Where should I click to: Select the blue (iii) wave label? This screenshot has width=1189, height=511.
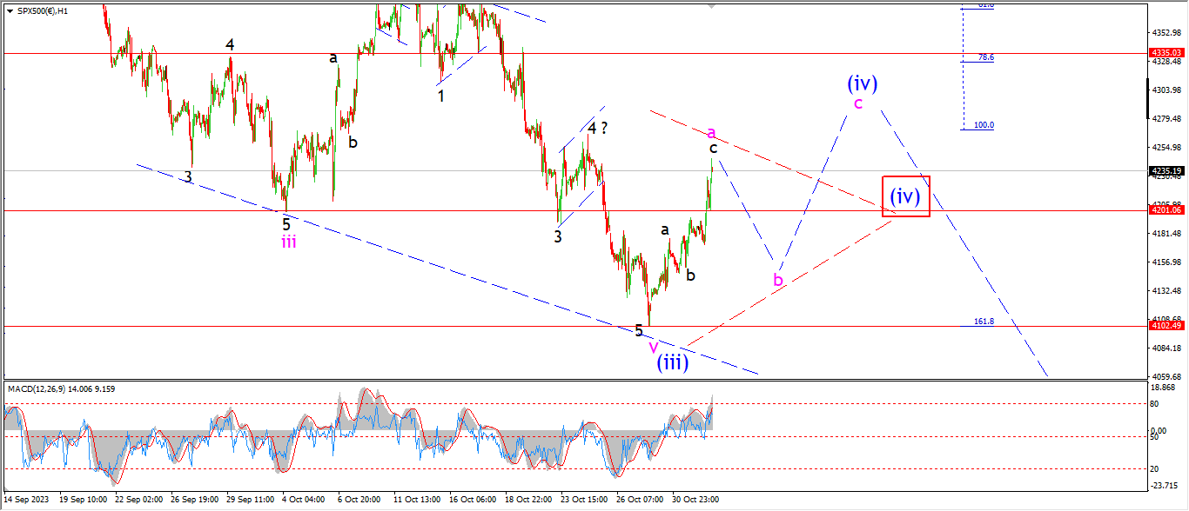point(673,362)
